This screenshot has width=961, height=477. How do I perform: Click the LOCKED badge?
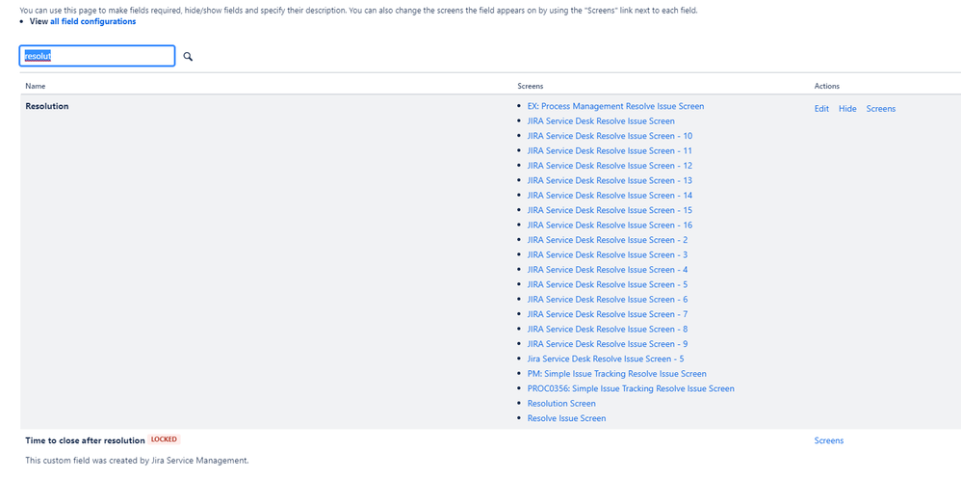(x=165, y=439)
